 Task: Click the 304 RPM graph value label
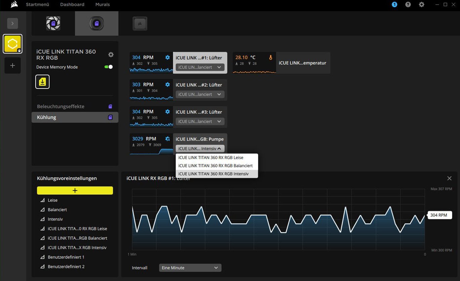439,215
